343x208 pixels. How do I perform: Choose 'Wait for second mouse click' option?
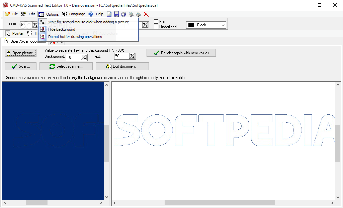pos(88,22)
